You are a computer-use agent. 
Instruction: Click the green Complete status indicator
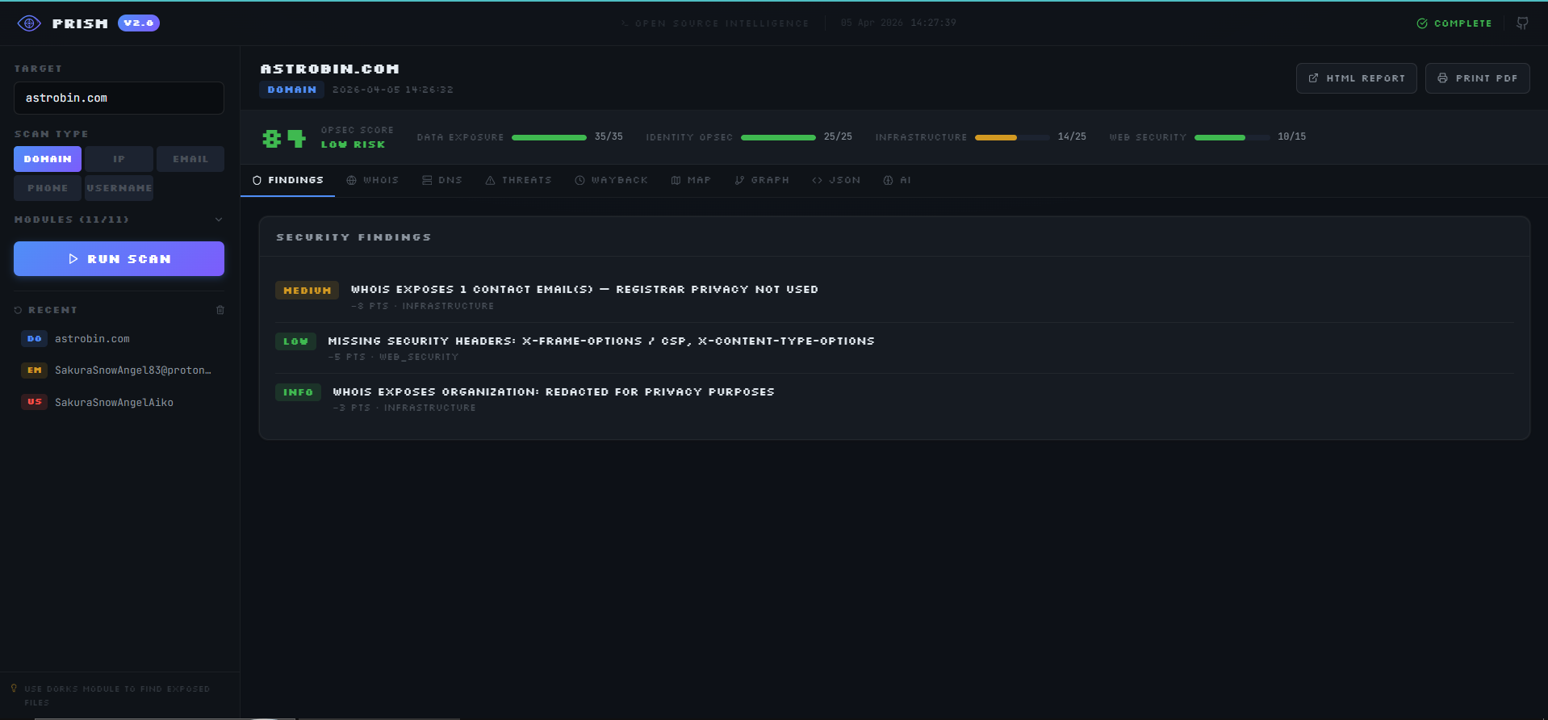coord(1454,23)
